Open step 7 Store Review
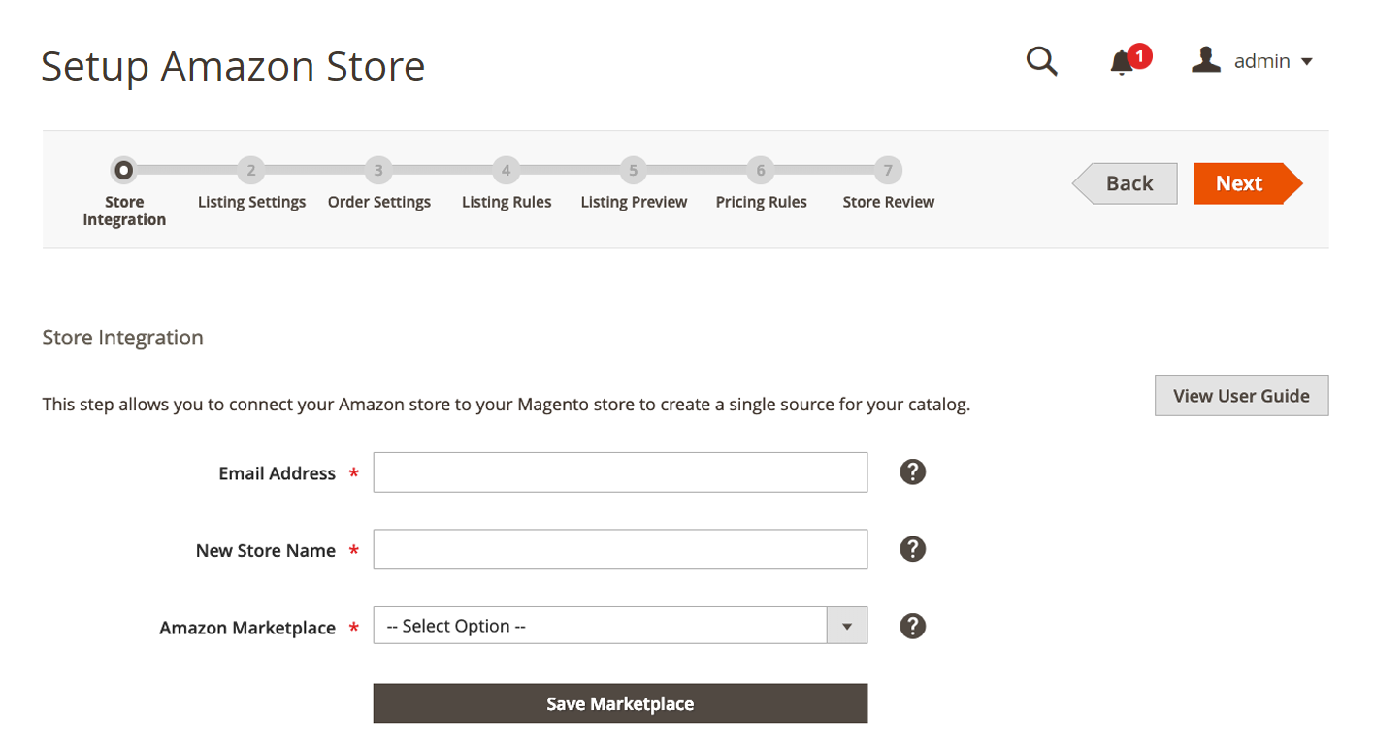1374x747 pixels. 888,172
